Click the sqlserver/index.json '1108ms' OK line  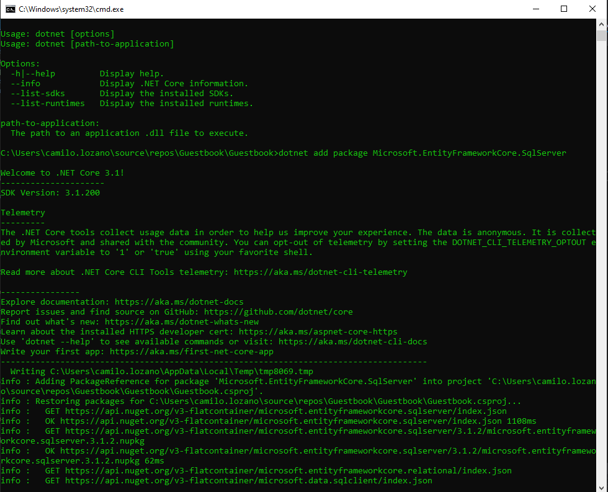click(x=269, y=421)
